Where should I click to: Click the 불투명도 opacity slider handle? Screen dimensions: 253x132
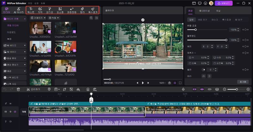[x=226, y=40]
